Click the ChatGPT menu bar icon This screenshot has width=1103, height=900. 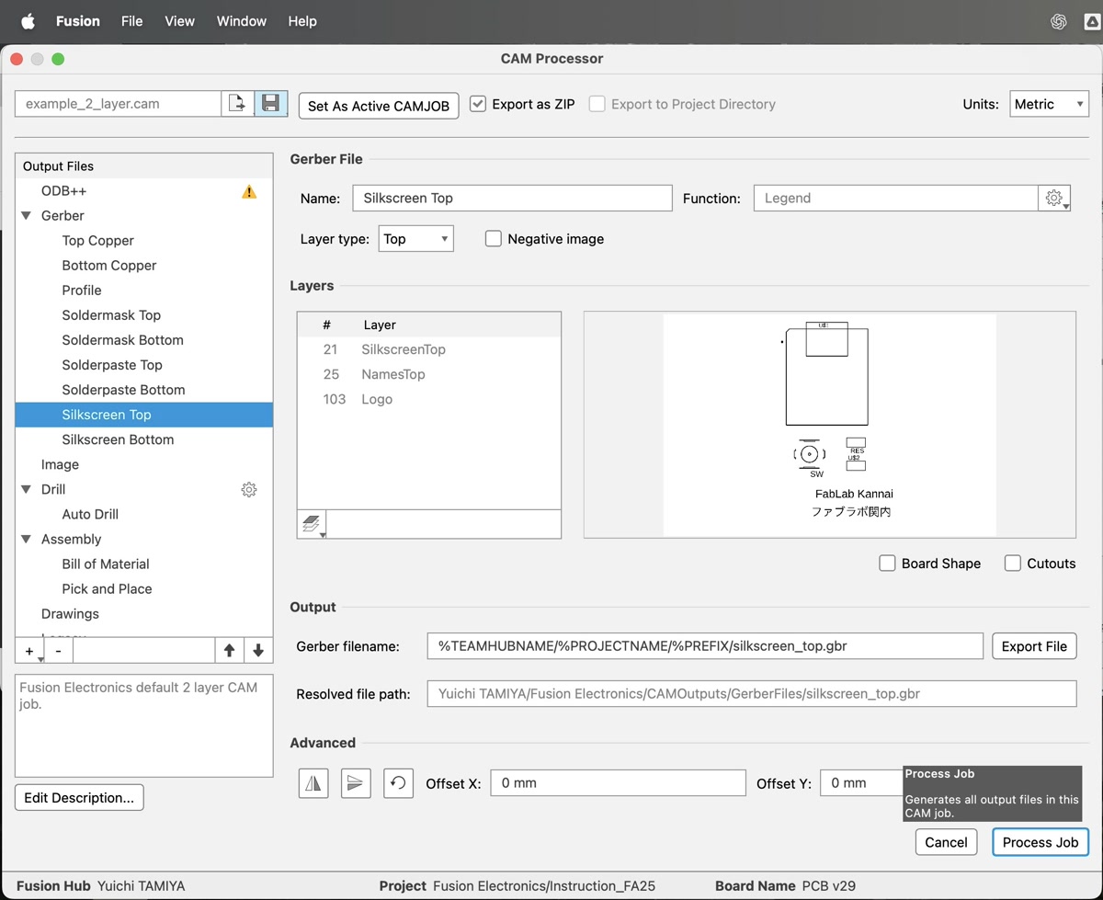1059,21
